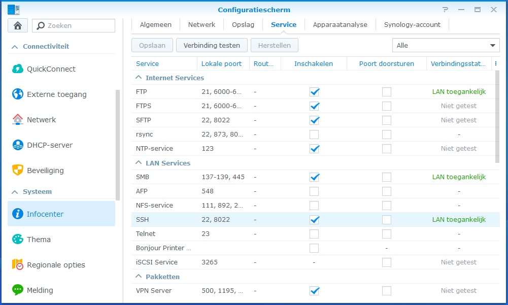Collapse the Internet Services group
508x305 pixels.
(x=138, y=78)
